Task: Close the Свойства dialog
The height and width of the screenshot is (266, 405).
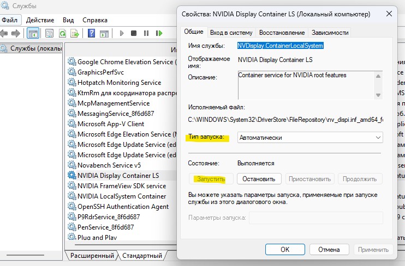Action: tap(389, 14)
